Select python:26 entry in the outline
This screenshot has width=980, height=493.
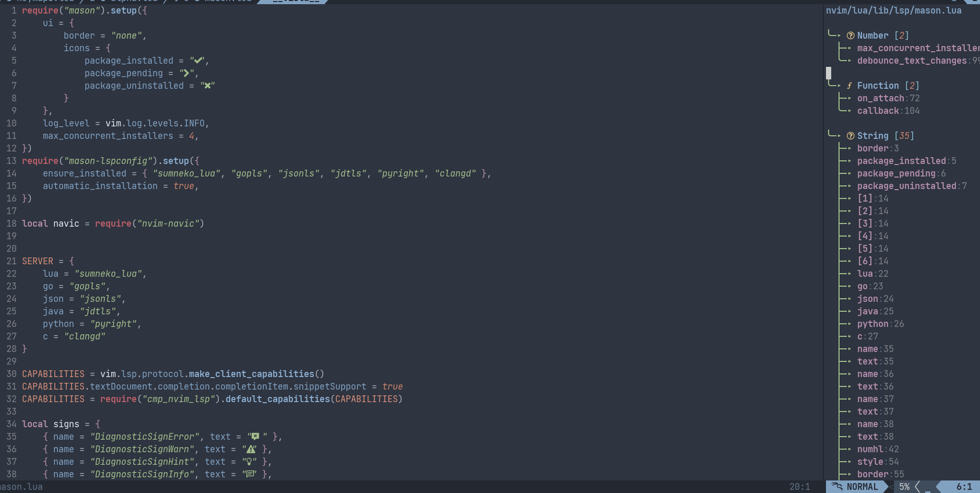(880, 324)
